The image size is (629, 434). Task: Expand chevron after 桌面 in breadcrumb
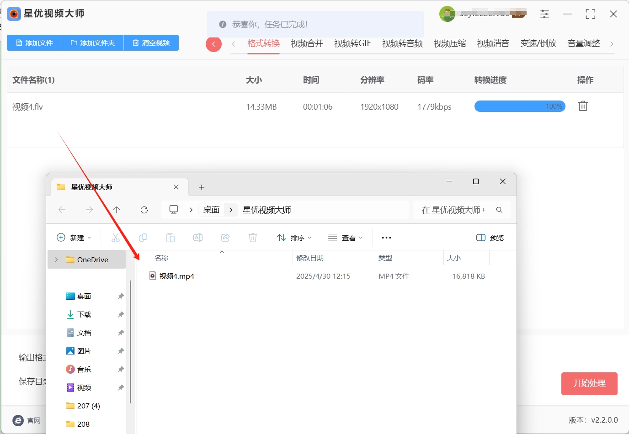click(x=231, y=210)
